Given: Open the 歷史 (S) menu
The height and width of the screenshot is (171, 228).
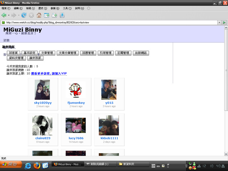Looking at the screenshot, I should tap(43, 8).
